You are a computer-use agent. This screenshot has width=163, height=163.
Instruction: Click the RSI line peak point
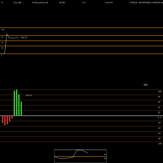(x=7, y=34)
